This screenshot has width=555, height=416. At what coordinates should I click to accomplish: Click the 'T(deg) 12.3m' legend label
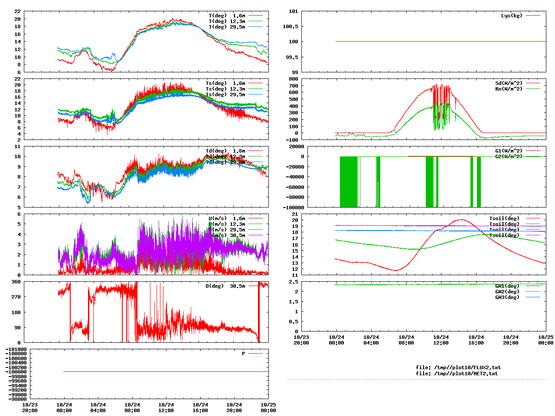tap(227, 21)
